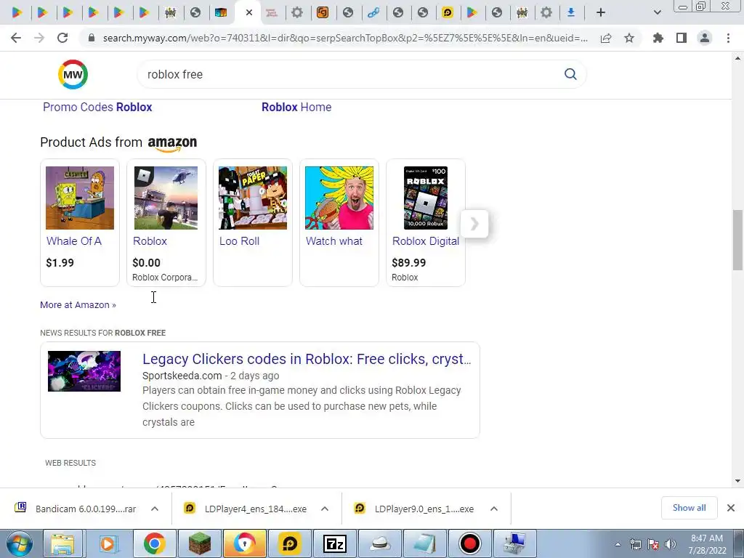
Task: Open LDPlayer from the taskbar
Action: (x=289, y=543)
